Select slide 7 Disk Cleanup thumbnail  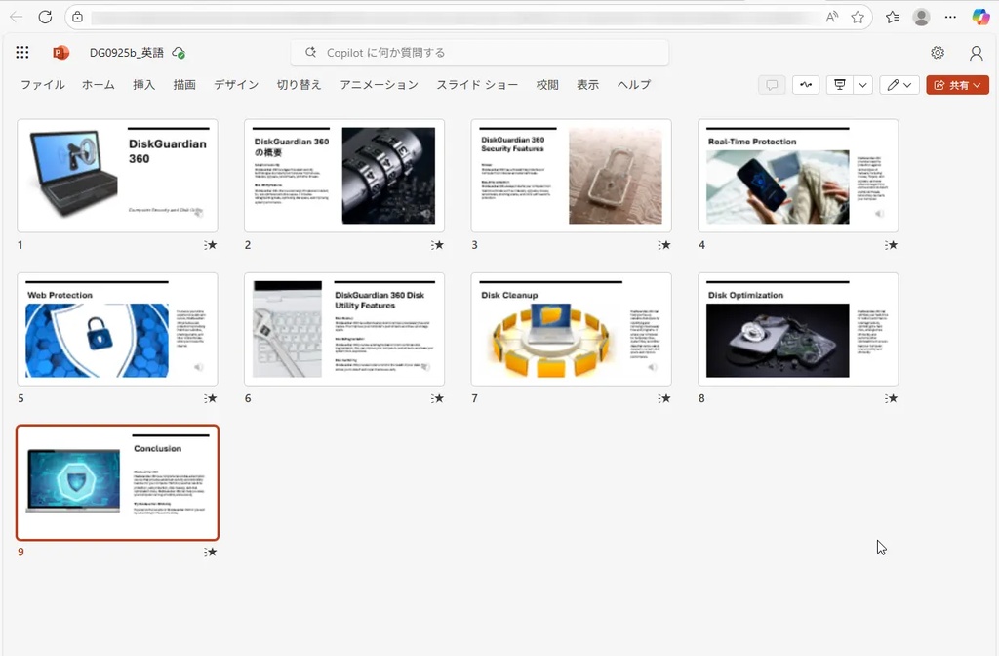[571, 329]
